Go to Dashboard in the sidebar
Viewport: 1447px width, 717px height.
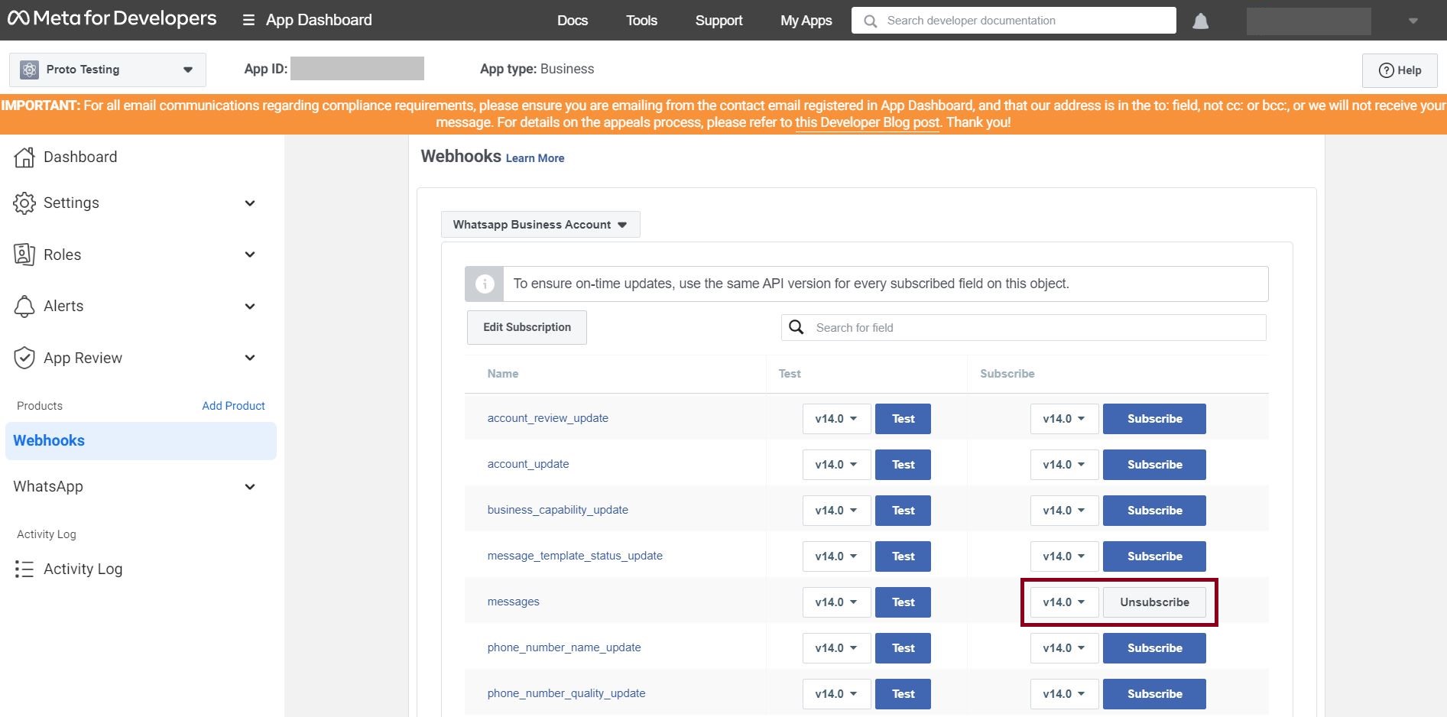click(80, 157)
